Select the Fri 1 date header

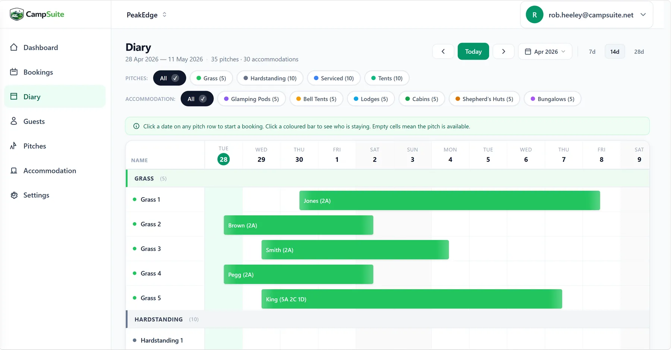337,155
